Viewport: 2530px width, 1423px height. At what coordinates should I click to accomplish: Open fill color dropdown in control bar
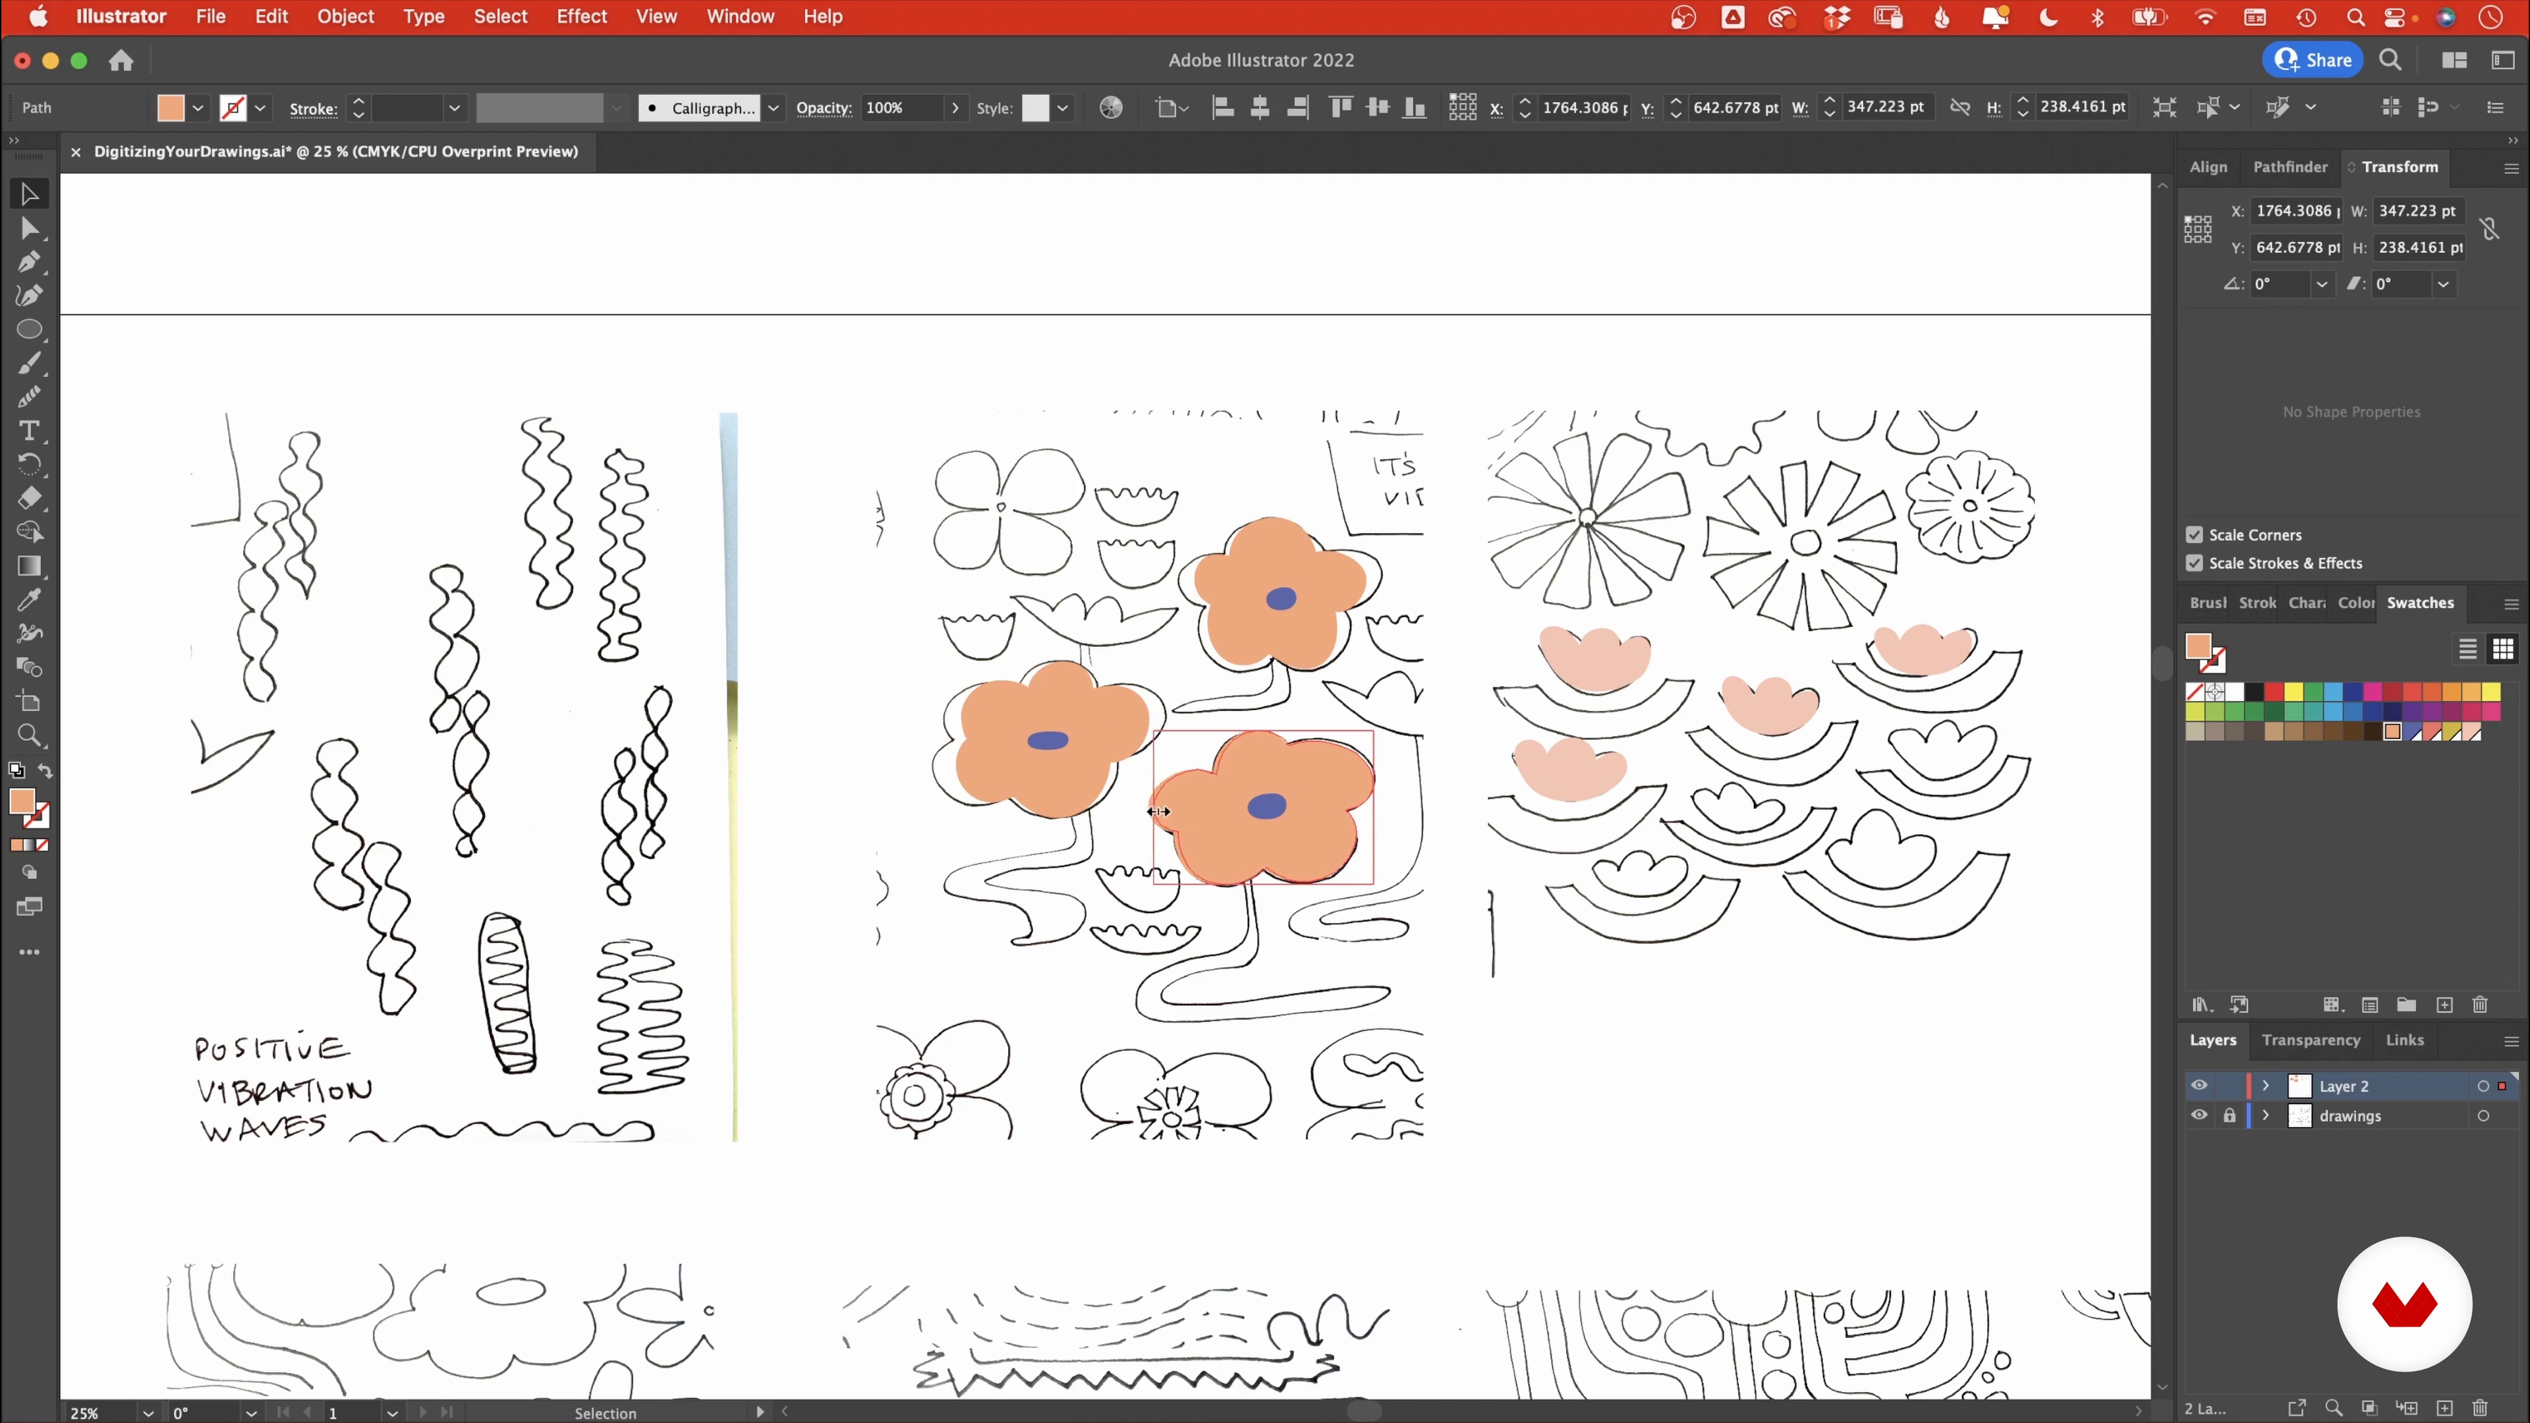tap(198, 108)
